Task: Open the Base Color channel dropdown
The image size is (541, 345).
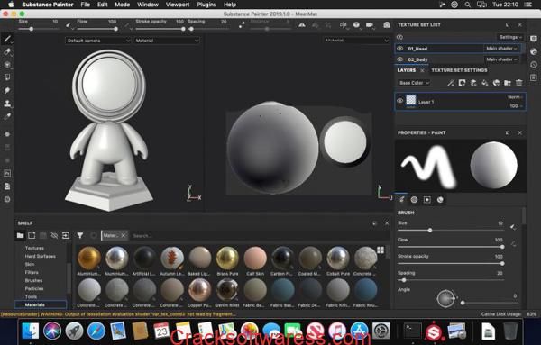Action: click(x=414, y=83)
